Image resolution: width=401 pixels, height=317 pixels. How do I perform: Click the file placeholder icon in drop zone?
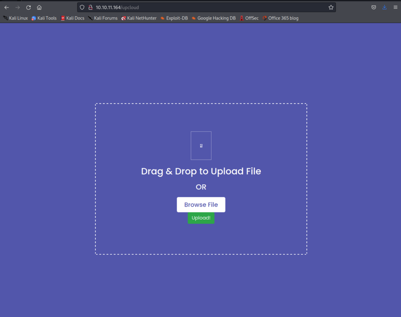[201, 146]
